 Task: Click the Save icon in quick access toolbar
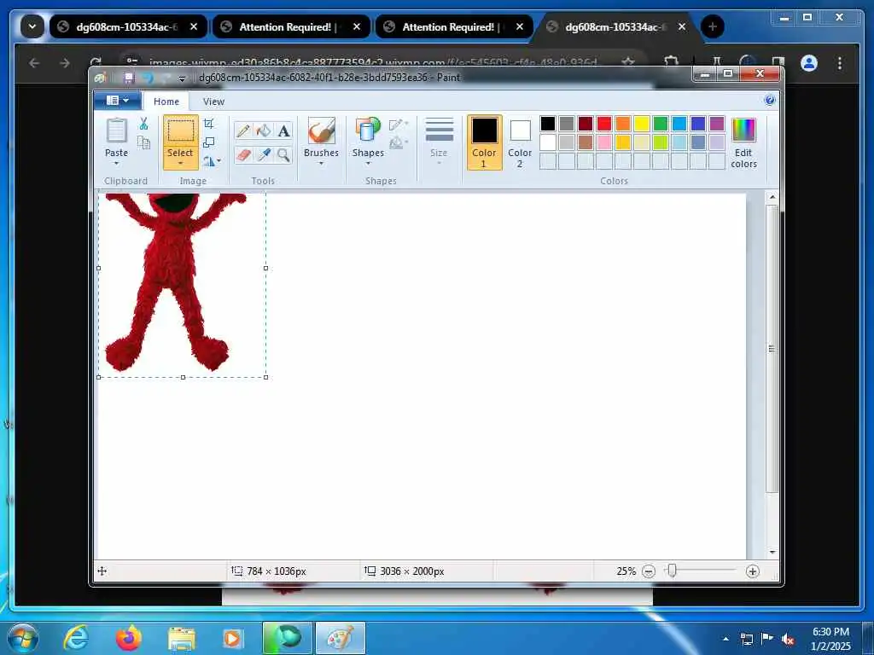pos(129,78)
